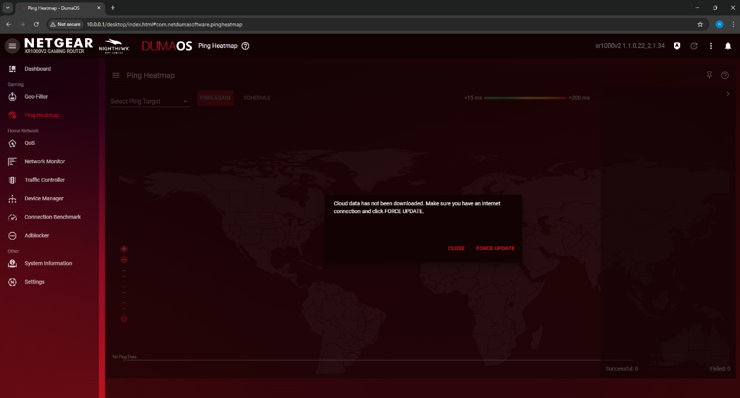Open panel help question mark icon

click(x=725, y=75)
